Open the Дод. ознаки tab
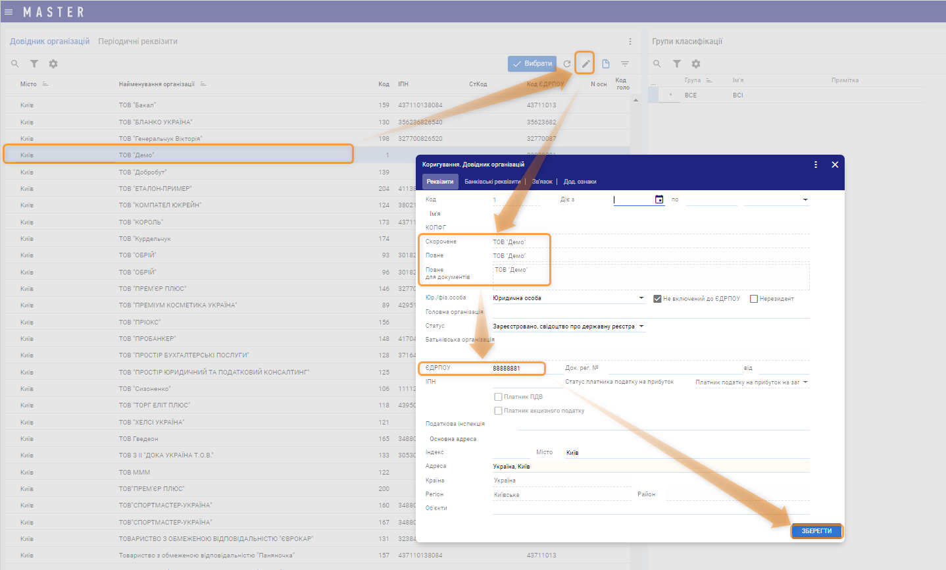Image resolution: width=946 pixels, height=570 pixels. (580, 182)
